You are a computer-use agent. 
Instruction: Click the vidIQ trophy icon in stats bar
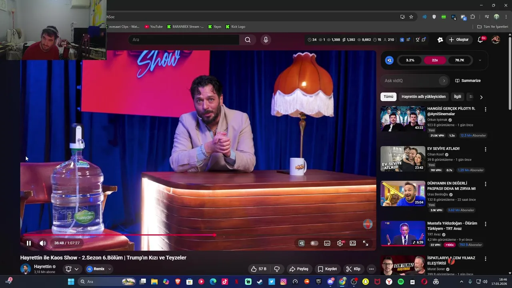[418, 40]
